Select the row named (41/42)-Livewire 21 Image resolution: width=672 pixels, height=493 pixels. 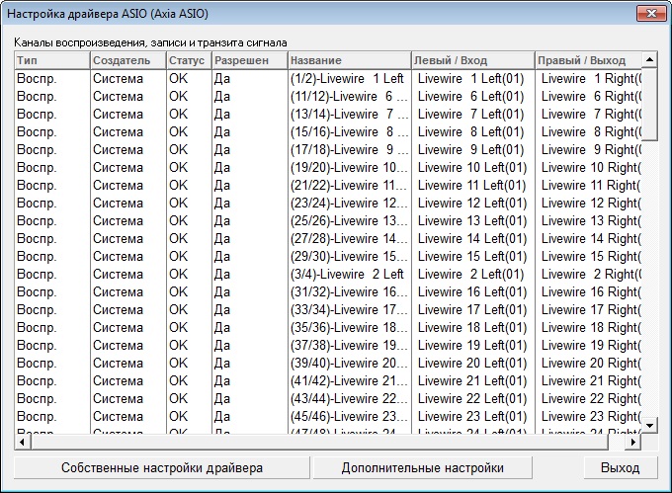point(328,380)
